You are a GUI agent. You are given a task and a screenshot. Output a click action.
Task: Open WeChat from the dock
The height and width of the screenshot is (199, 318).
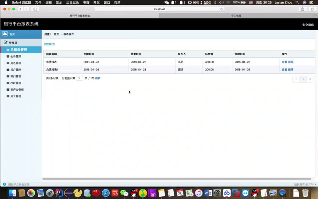124,193
